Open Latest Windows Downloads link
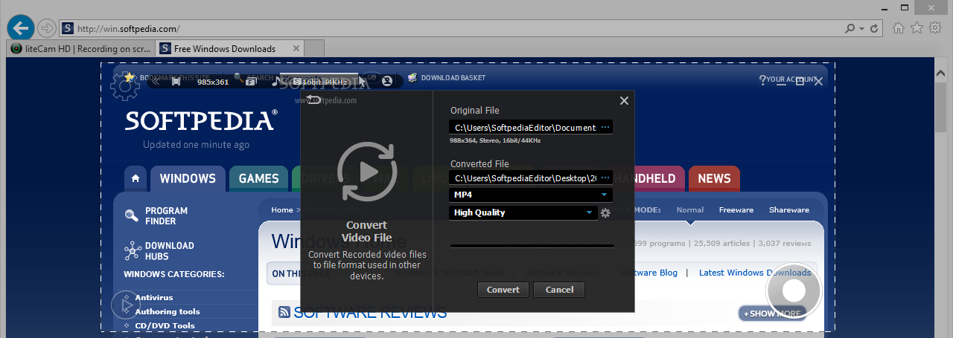The width and height of the screenshot is (953, 338). [x=755, y=273]
